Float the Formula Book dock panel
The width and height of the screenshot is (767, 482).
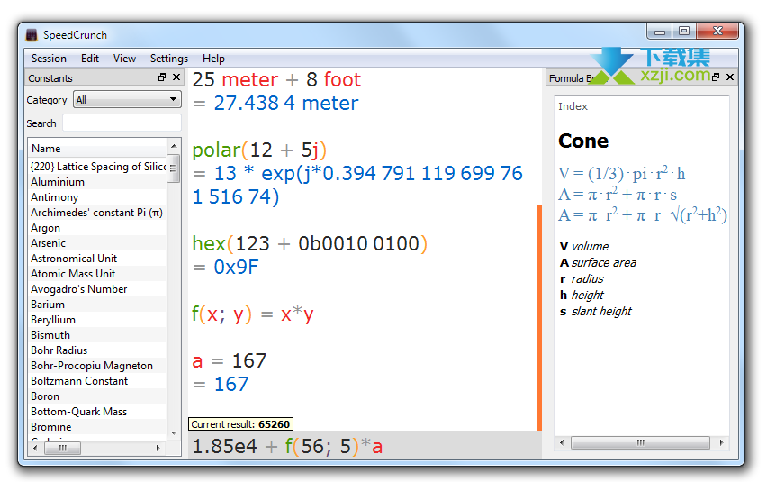716,77
